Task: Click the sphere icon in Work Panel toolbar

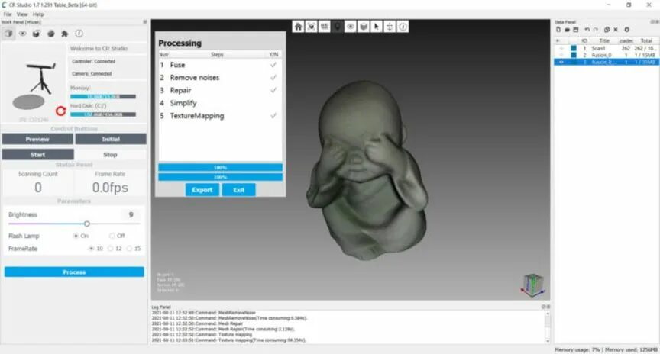Action: (51, 34)
